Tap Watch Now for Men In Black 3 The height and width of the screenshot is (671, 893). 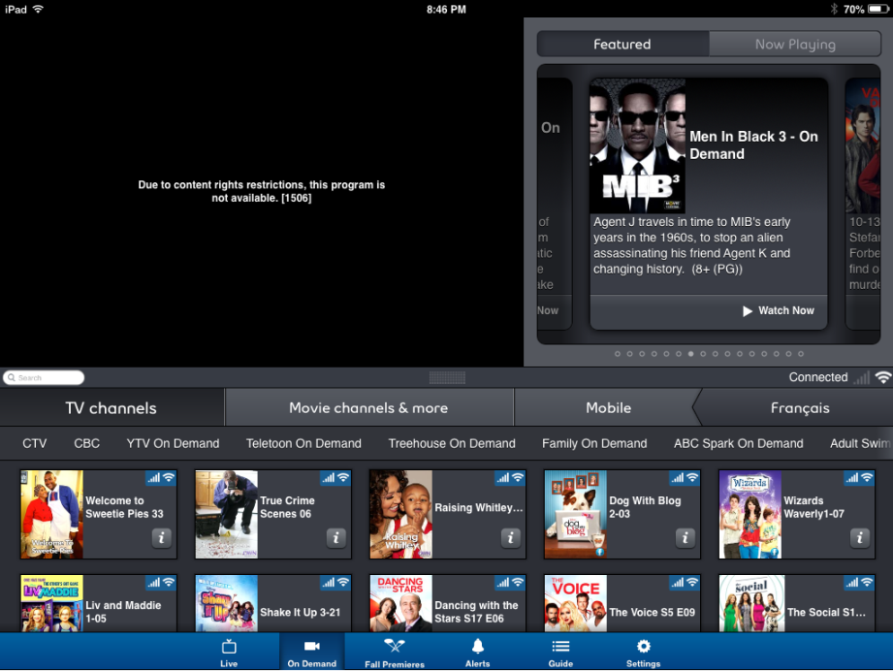tap(778, 311)
